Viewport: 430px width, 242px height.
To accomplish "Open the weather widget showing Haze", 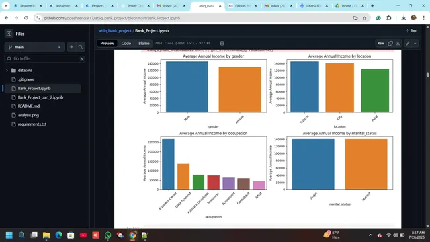I will (332, 235).
